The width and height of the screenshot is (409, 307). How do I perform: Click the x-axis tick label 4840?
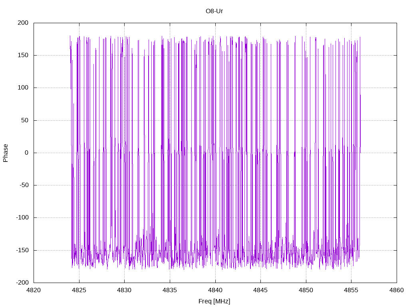[215, 290]
